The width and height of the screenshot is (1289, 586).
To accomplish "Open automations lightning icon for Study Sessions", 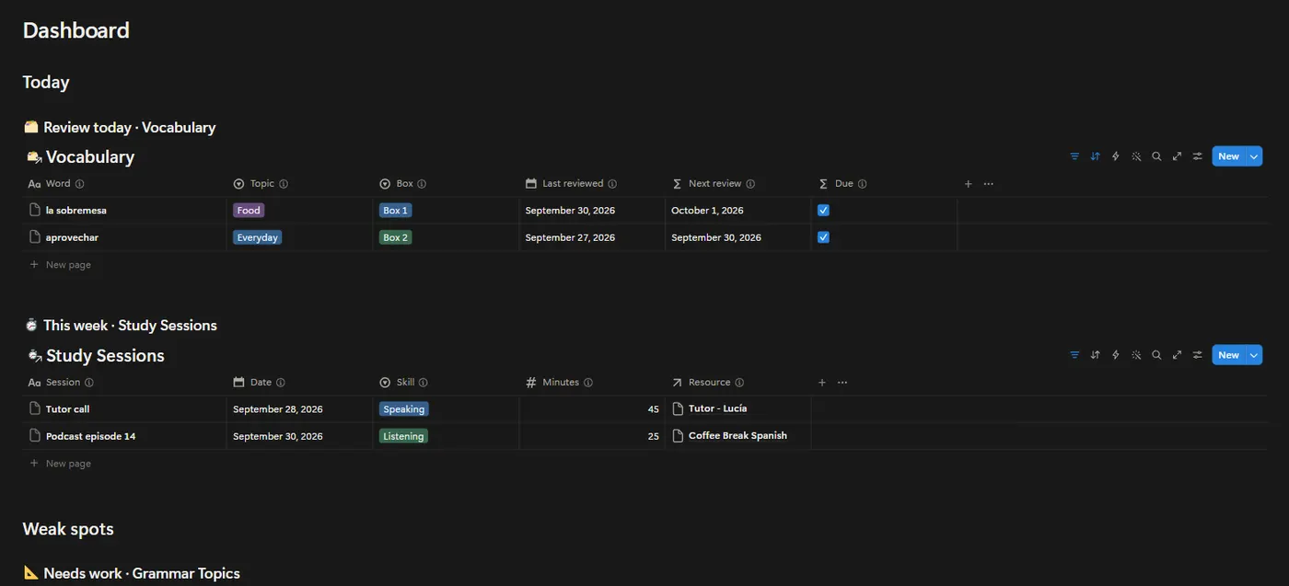I will pos(1116,355).
